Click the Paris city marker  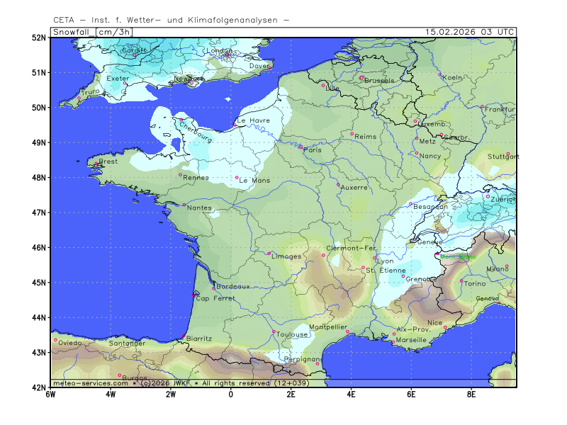point(301,147)
